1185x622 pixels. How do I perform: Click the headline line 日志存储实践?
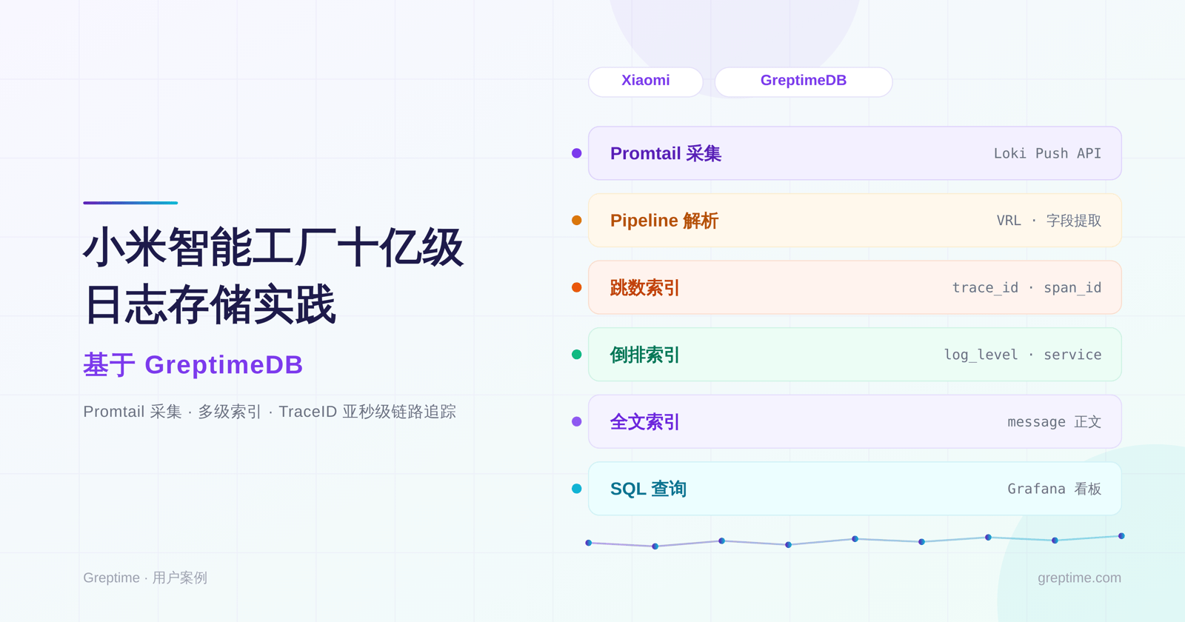pos(210,304)
